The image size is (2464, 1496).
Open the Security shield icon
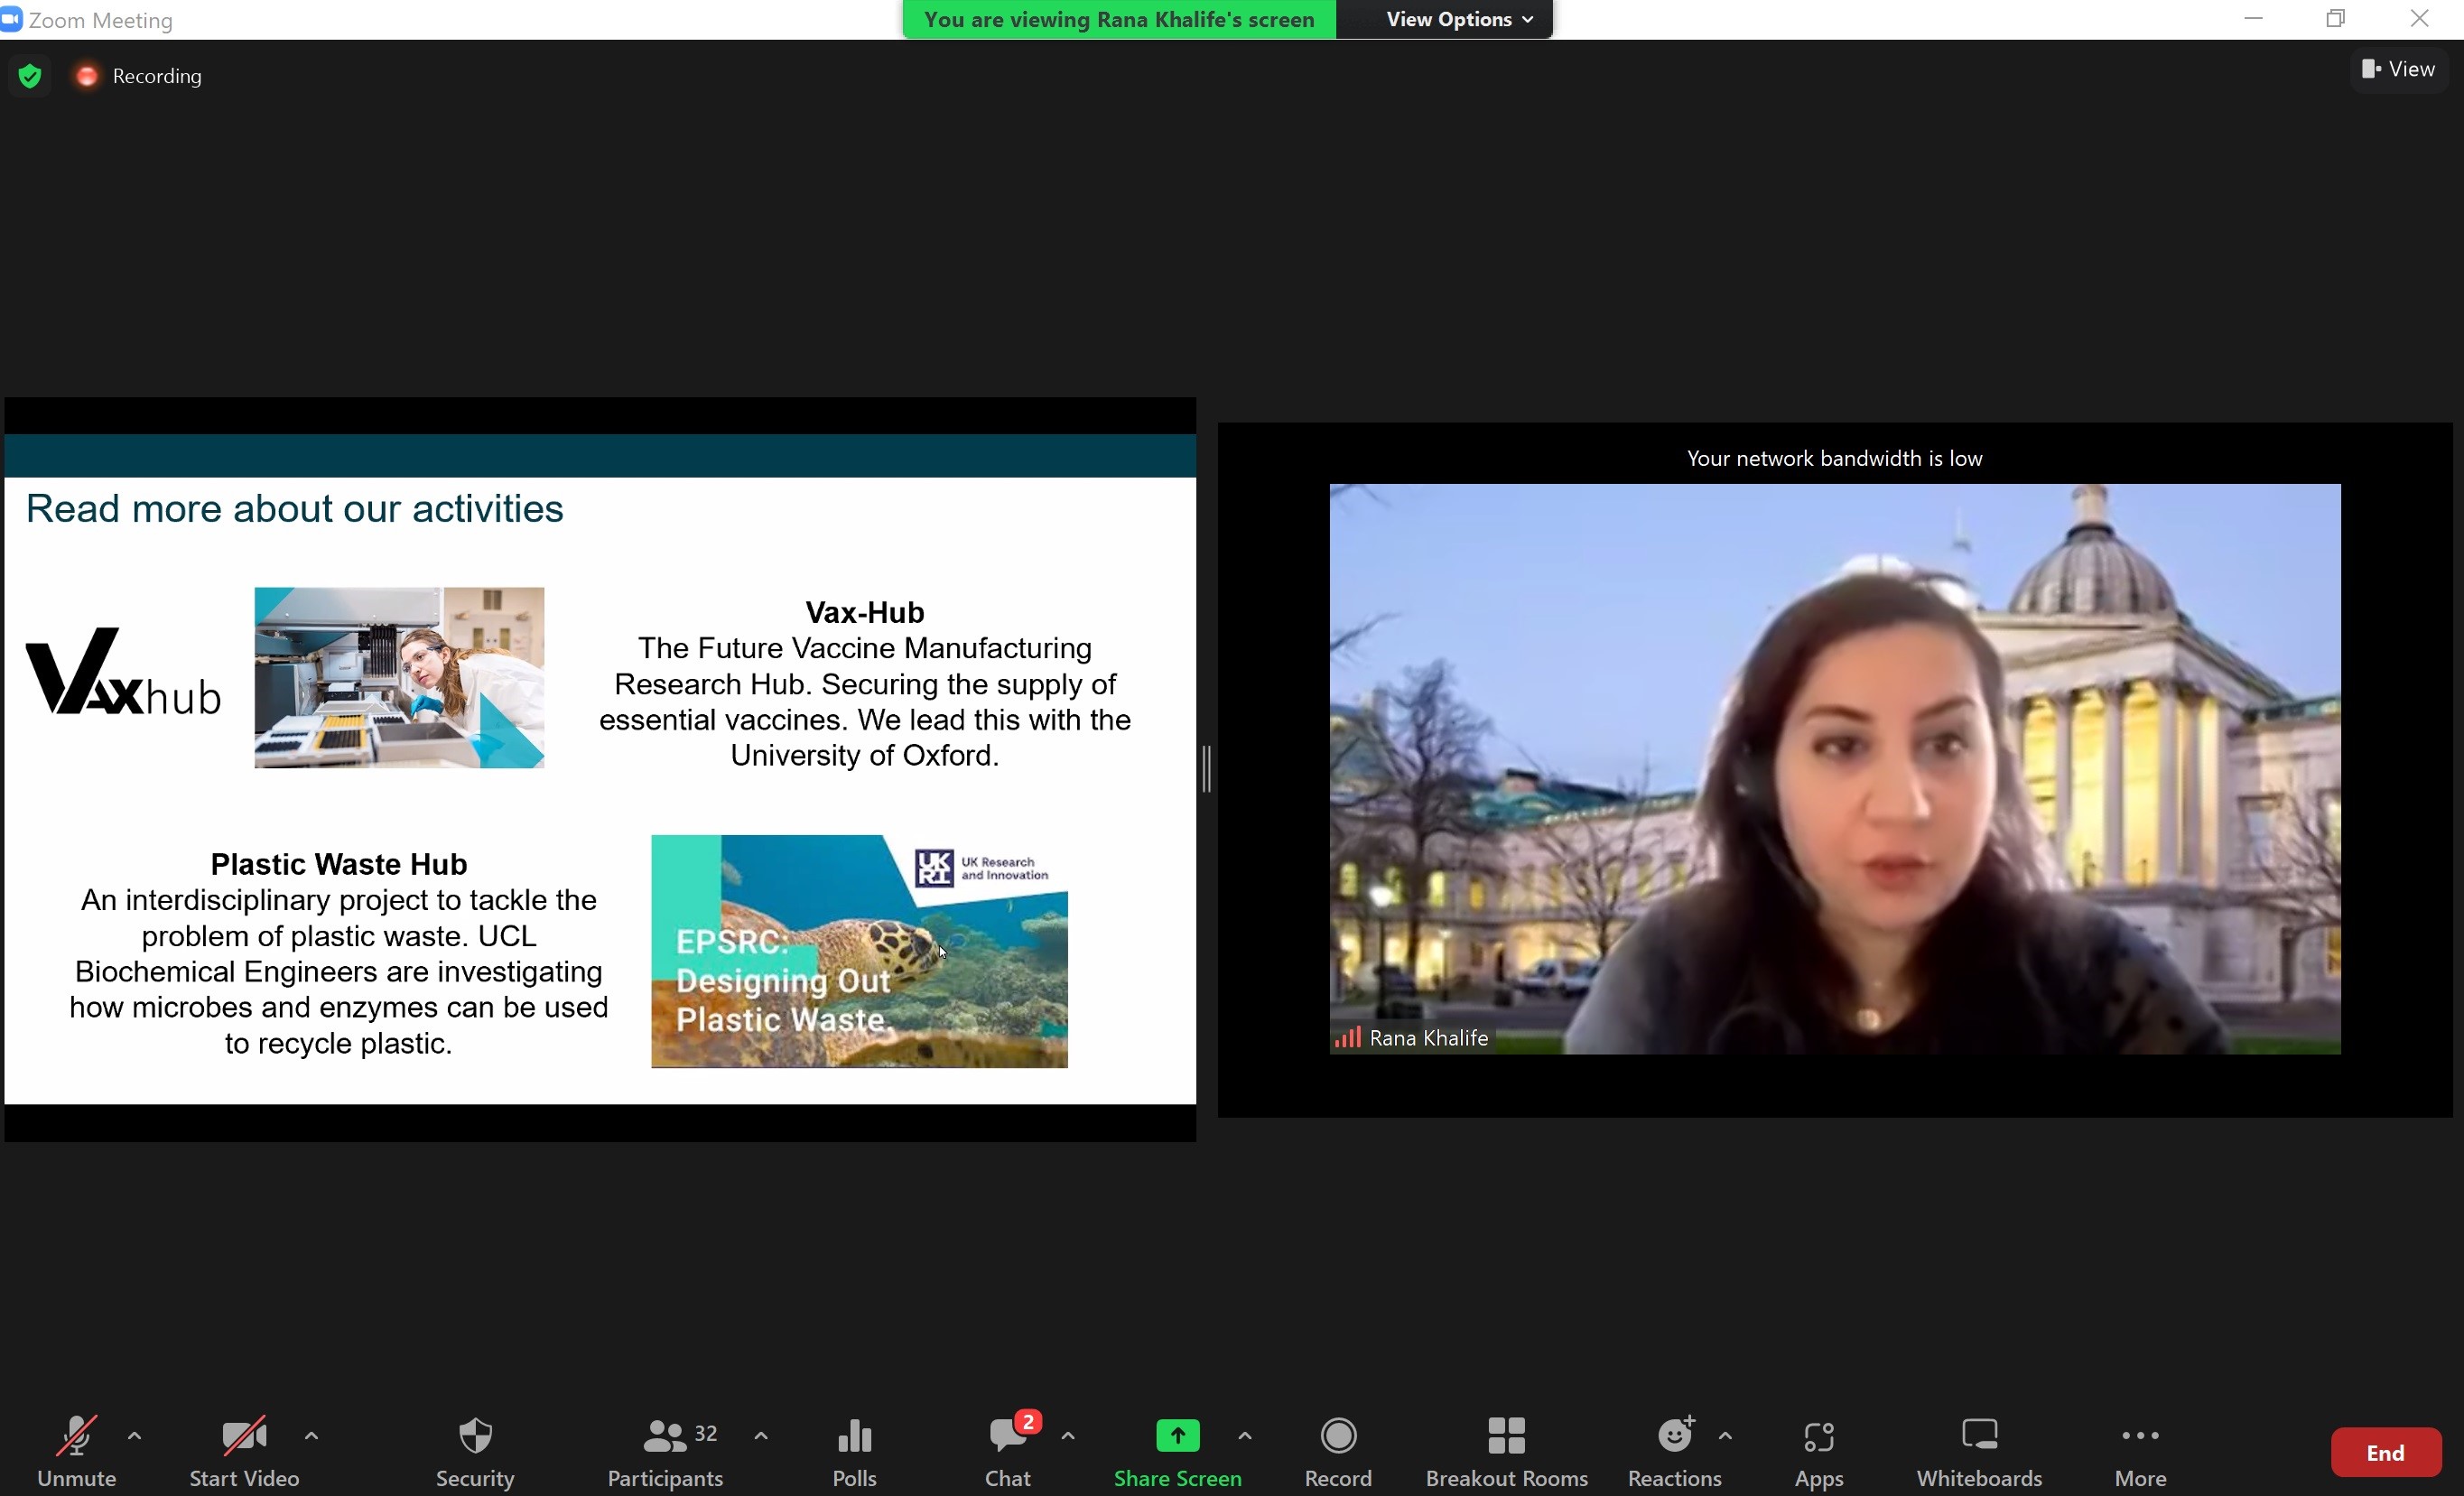pos(475,1436)
